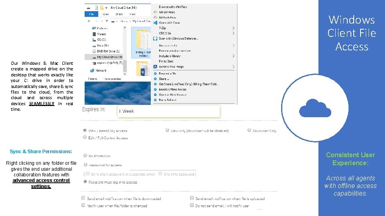The height and width of the screenshot is (216, 385).
Task: Open the File tab in Explorer
Action: [x=91, y=14]
